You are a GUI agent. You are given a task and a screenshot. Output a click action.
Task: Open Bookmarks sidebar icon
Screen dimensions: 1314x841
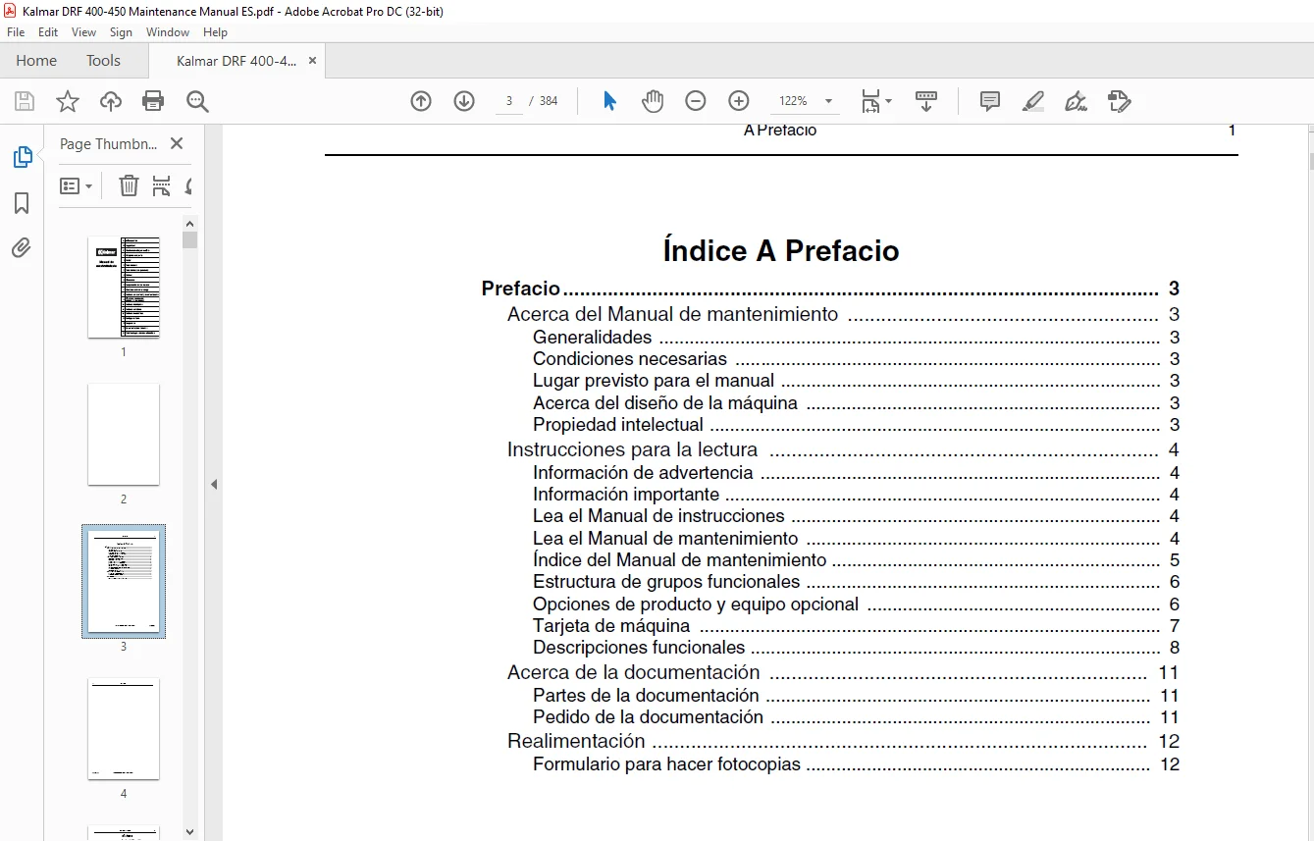point(22,203)
